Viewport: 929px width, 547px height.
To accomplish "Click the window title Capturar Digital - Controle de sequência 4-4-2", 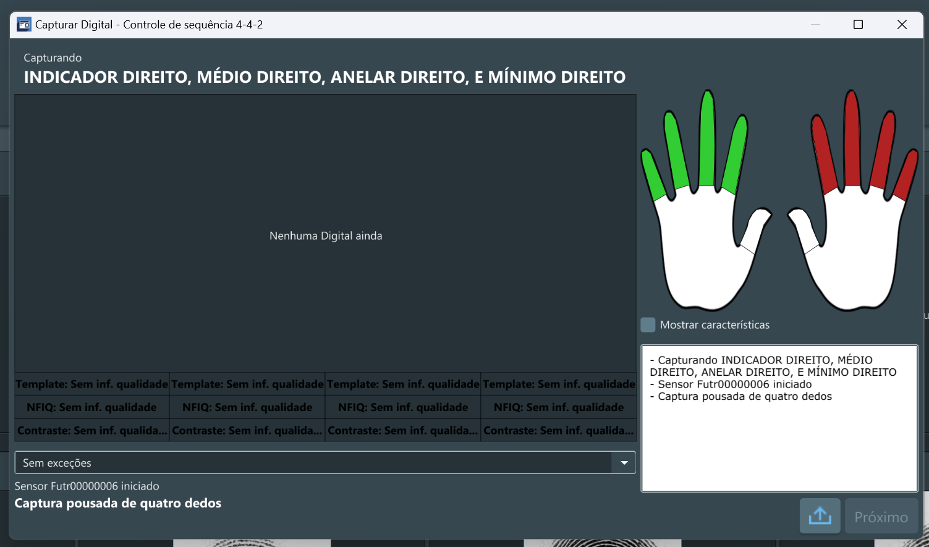I will click(149, 25).
